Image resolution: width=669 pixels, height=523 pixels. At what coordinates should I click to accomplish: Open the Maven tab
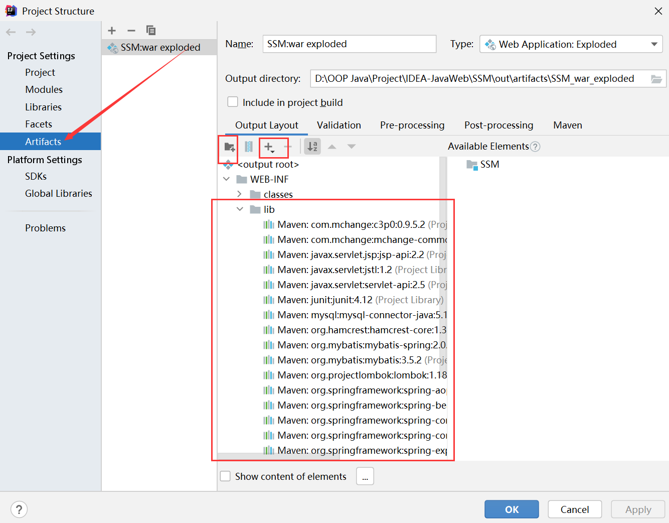tap(568, 125)
